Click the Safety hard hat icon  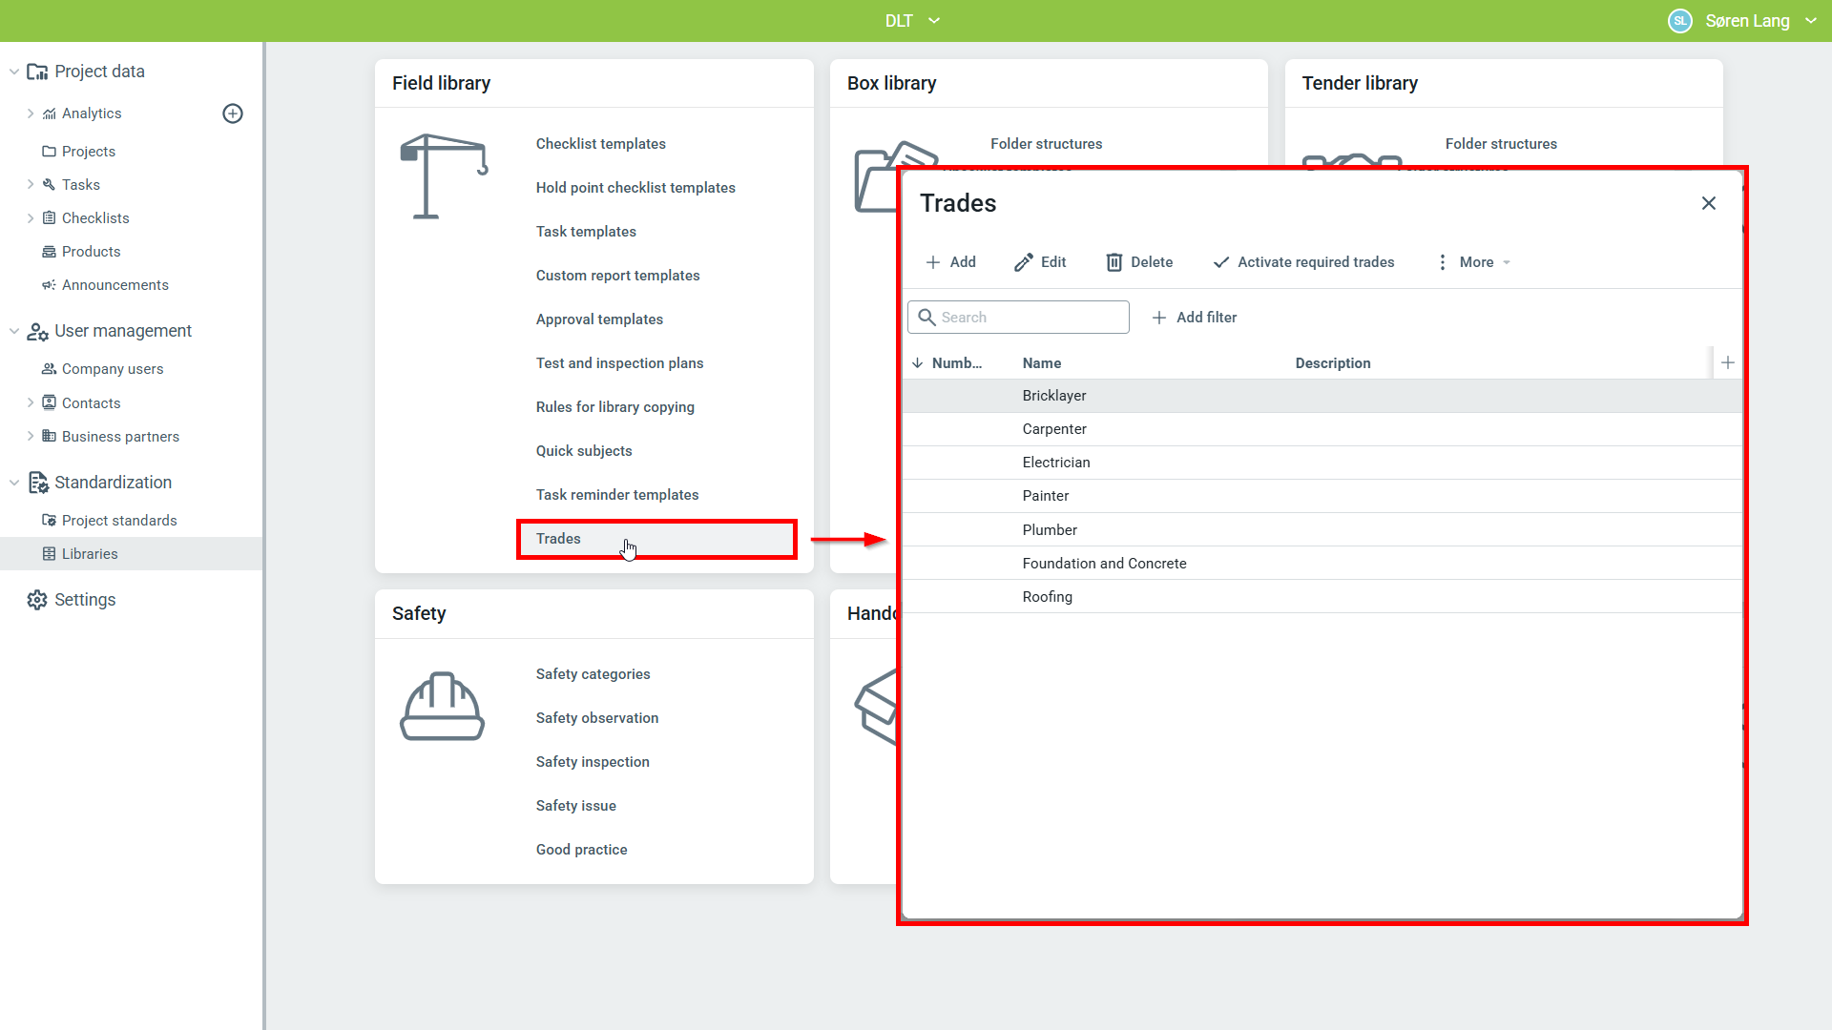tap(442, 707)
